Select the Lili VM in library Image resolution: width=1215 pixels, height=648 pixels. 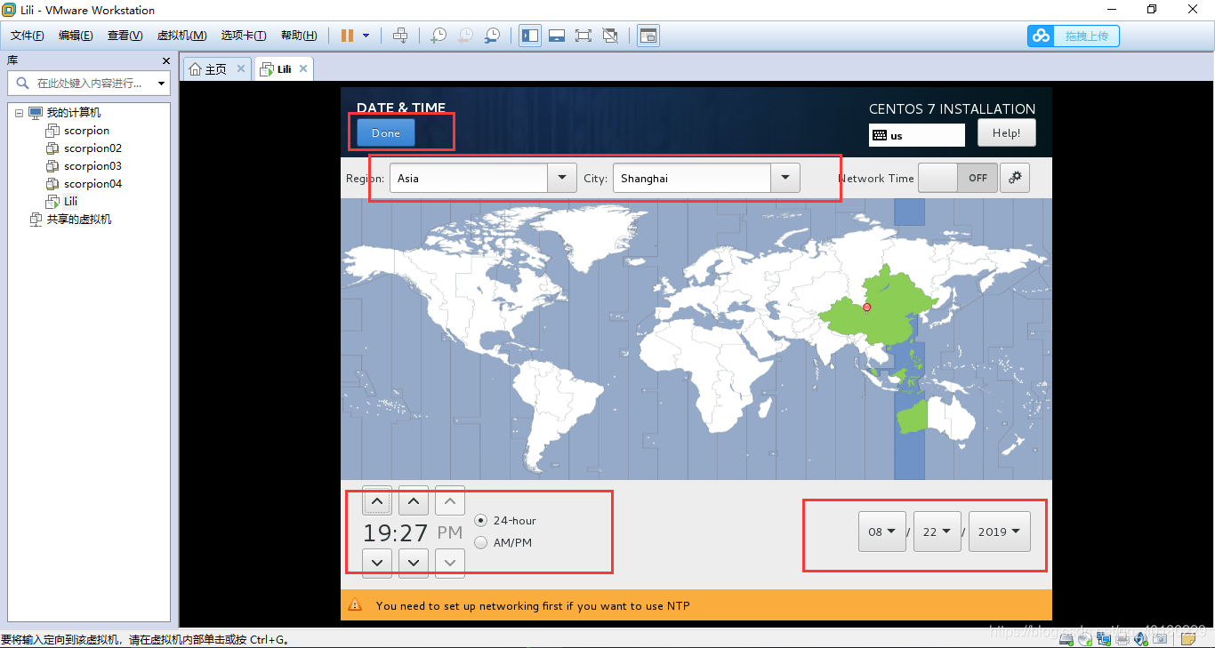pyautogui.click(x=70, y=202)
